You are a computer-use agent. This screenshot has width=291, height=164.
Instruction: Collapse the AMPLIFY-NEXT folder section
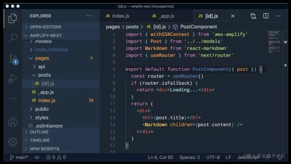pyautogui.click(x=61, y=35)
